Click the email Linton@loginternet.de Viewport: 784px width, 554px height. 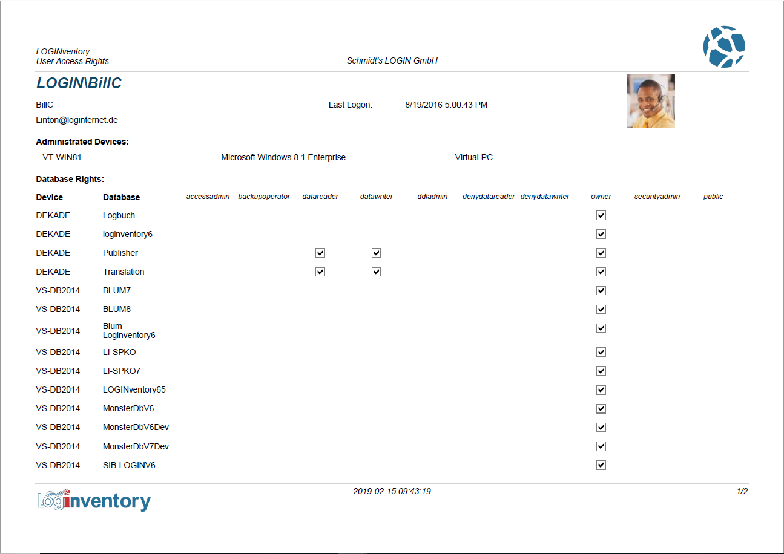click(77, 120)
